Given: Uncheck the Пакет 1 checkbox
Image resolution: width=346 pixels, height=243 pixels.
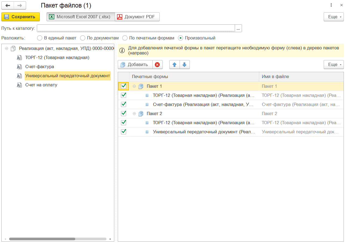Looking at the screenshot, I should click(x=124, y=86).
